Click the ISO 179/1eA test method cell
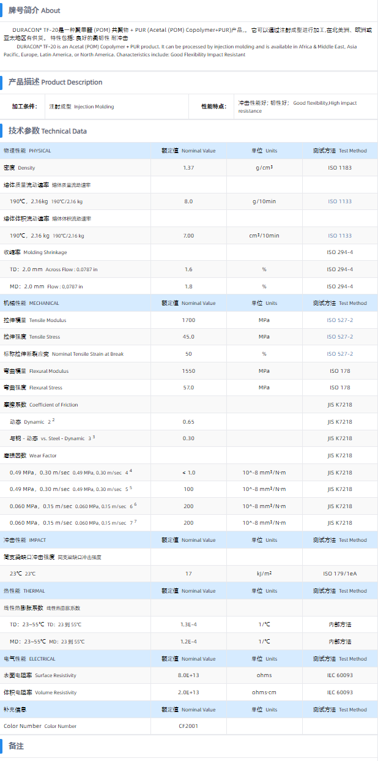 (x=339, y=574)
